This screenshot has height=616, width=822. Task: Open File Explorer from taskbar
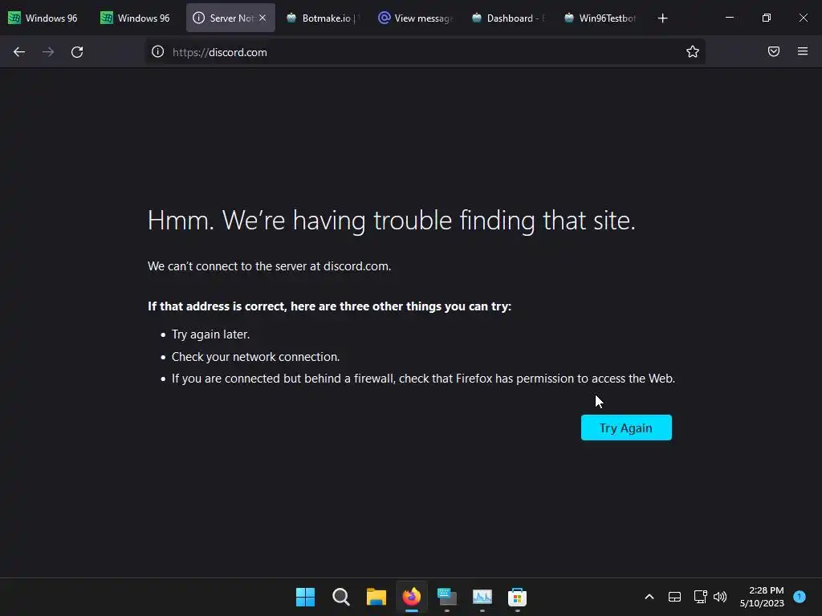[x=376, y=597]
